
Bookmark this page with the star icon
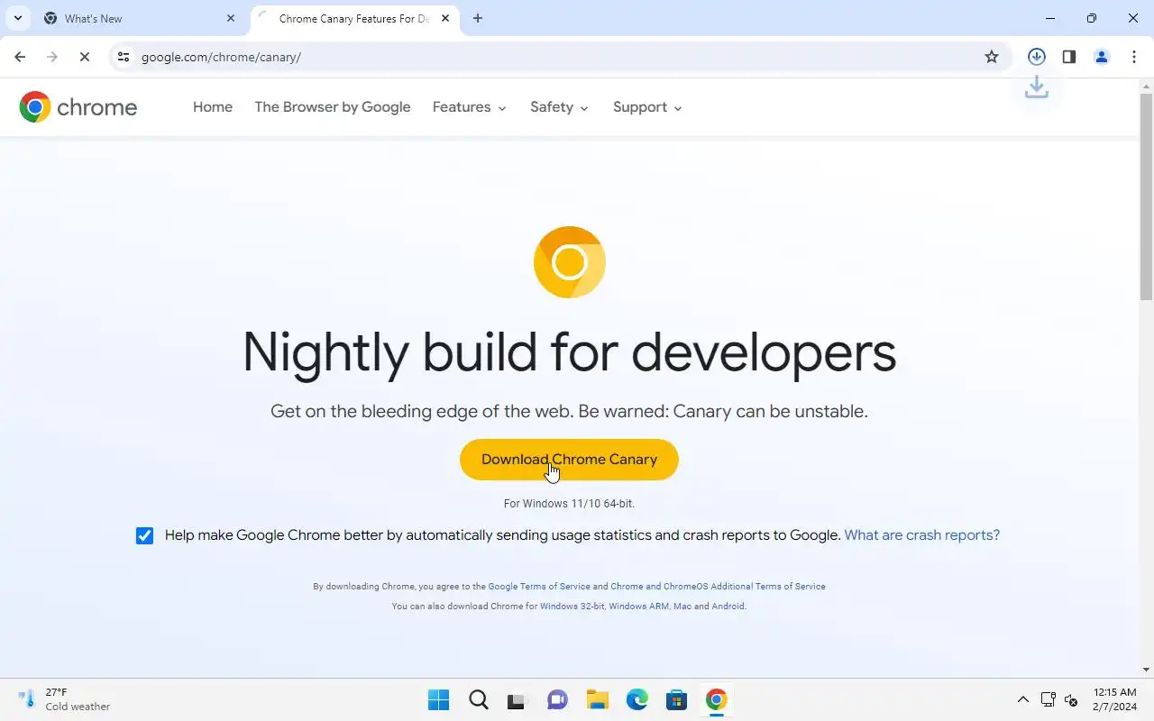coord(992,57)
